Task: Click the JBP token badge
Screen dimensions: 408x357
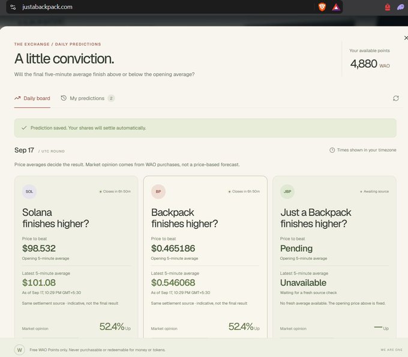Action: pos(287,191)
